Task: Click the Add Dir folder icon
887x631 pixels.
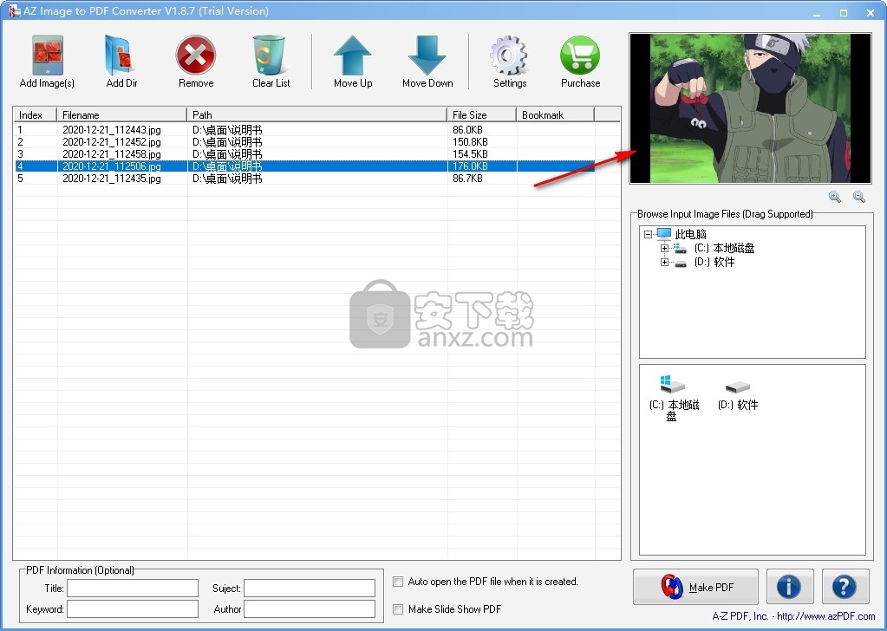Action: 120,55
